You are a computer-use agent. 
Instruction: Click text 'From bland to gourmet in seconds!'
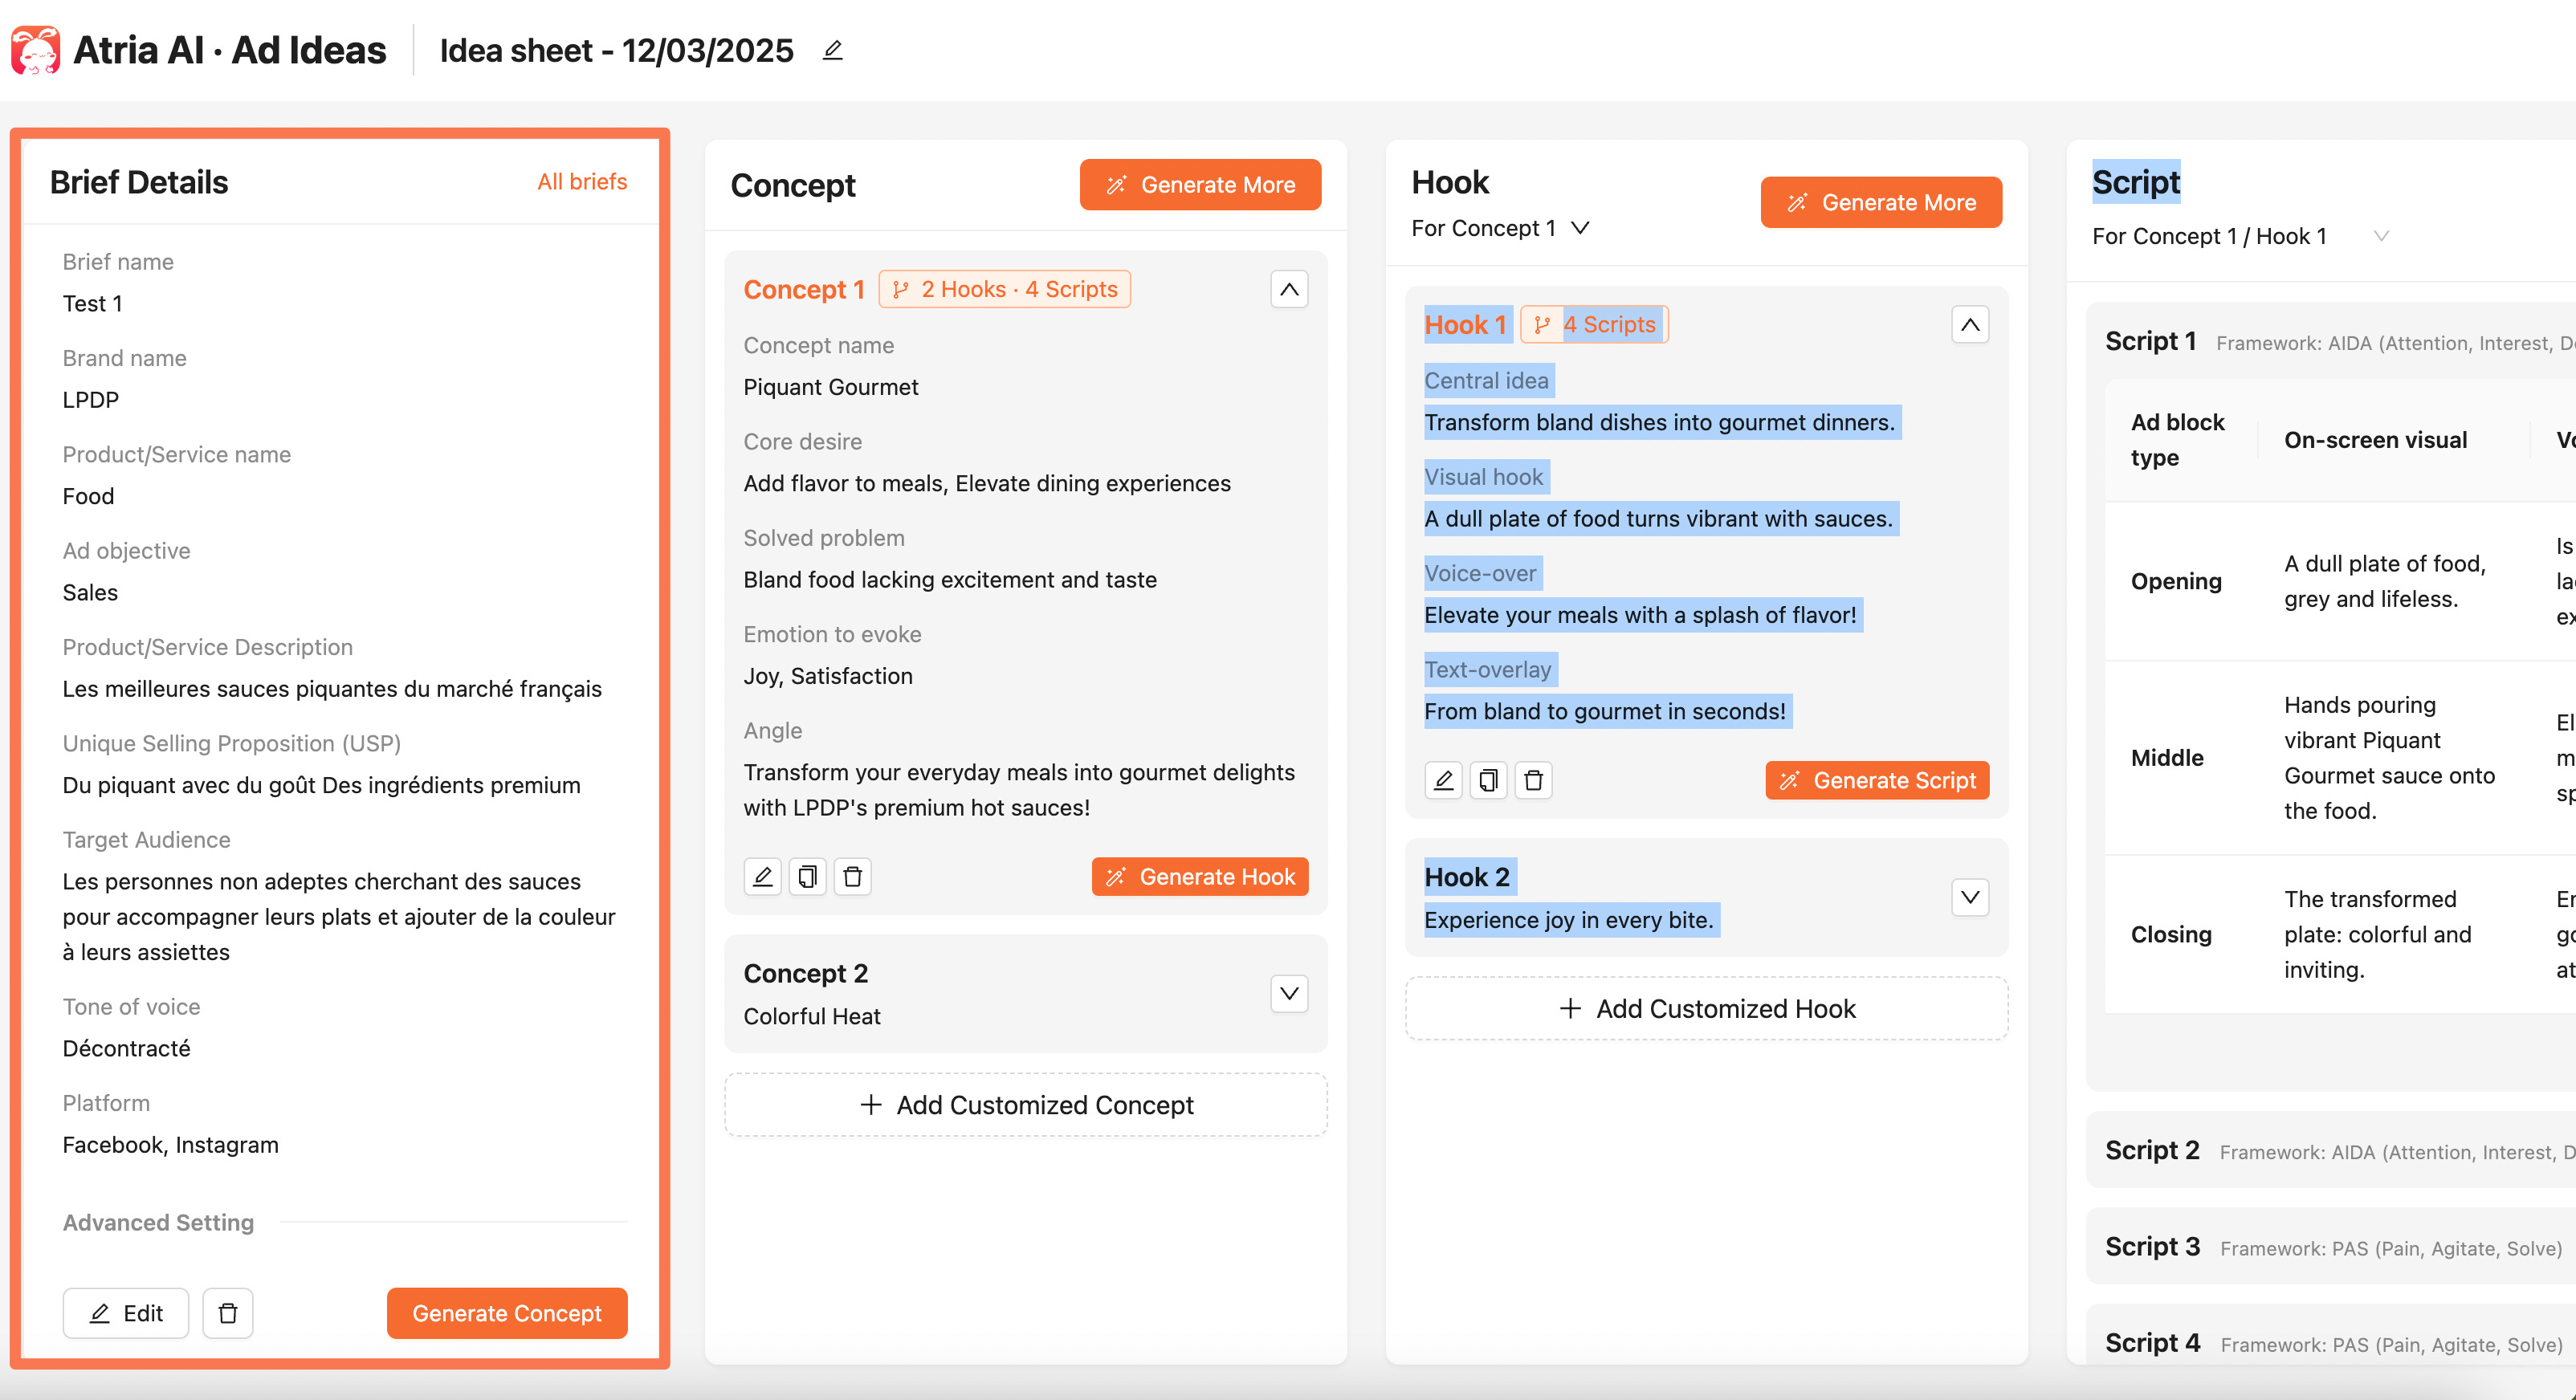click(x=1605, y=711)
